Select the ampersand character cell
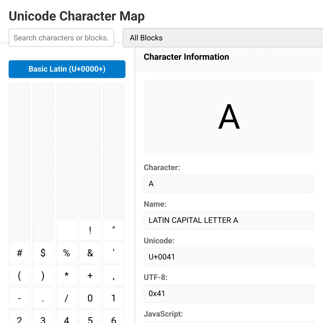323x323 pixels. pos(90,252)
